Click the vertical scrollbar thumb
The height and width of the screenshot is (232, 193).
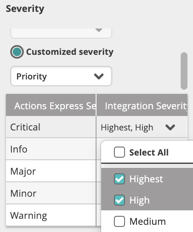184,71
